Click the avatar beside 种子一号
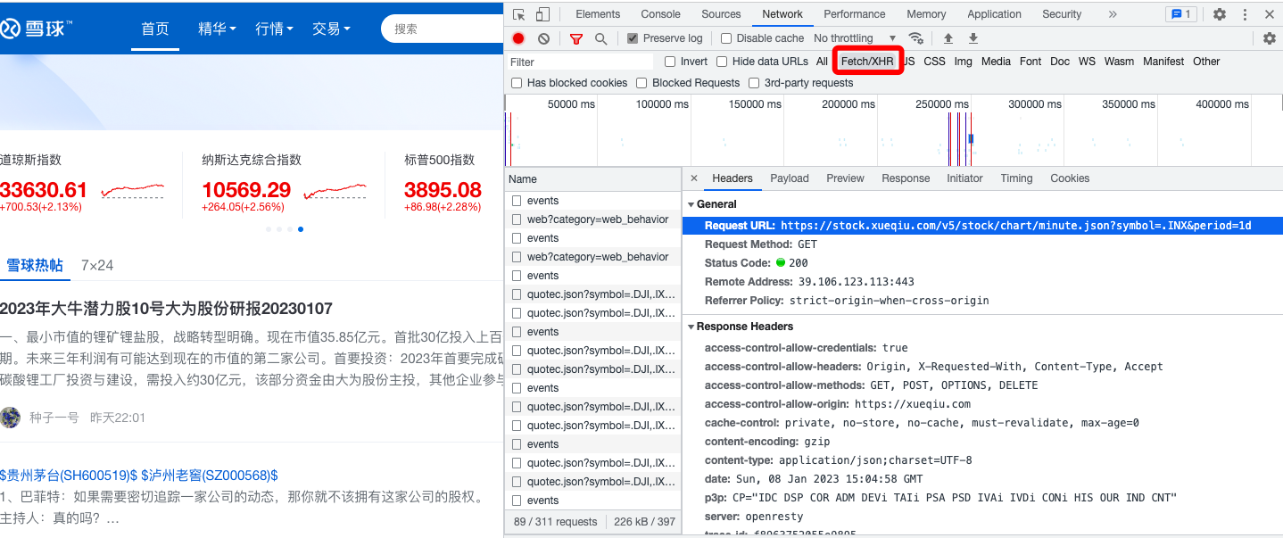Screen dimensions: 1283x538 click(x=10, y=417)
